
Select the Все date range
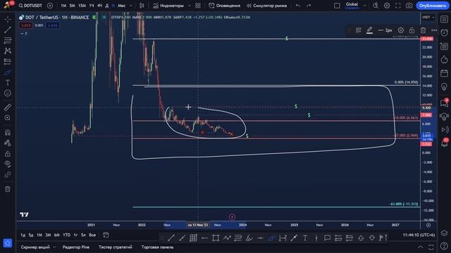coord(92,235)
